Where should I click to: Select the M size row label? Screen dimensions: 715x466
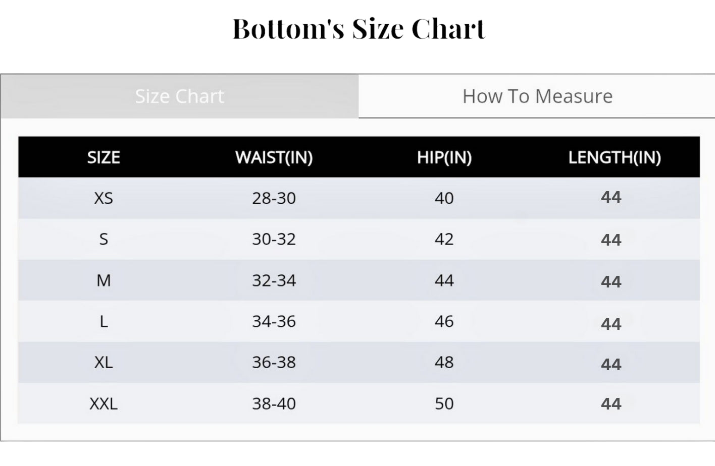click(x=104, y=280)
